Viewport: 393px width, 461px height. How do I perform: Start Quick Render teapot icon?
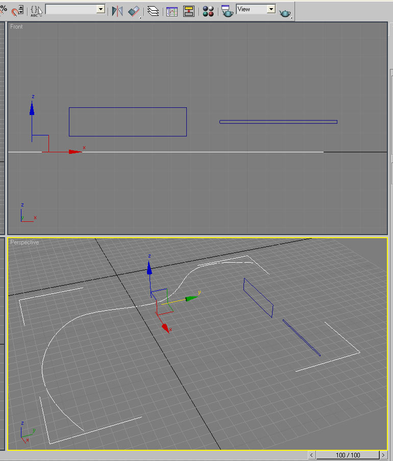tap(285, 13)
